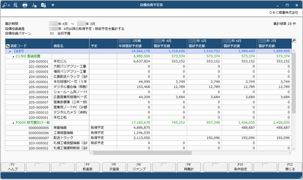The image size is (303, 180).
Task: Click value 17,183,678 in P3000 row
Action: (141, 122)
